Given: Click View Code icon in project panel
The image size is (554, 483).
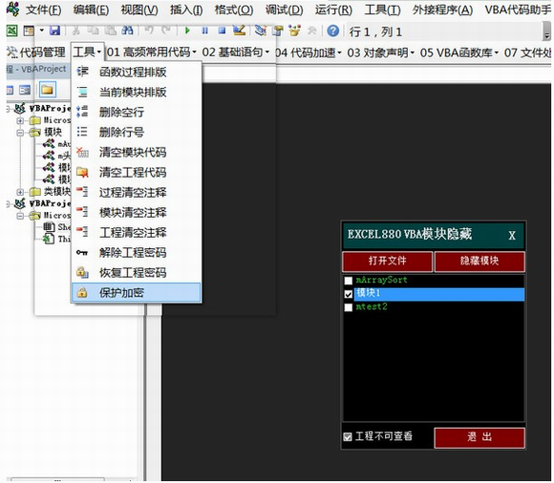Looking at the screenshot, I should 10,91.
